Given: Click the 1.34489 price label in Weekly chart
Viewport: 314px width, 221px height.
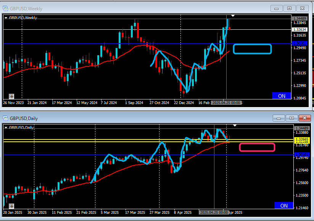Looking at the screenshot, I should (x=300, y=19).
